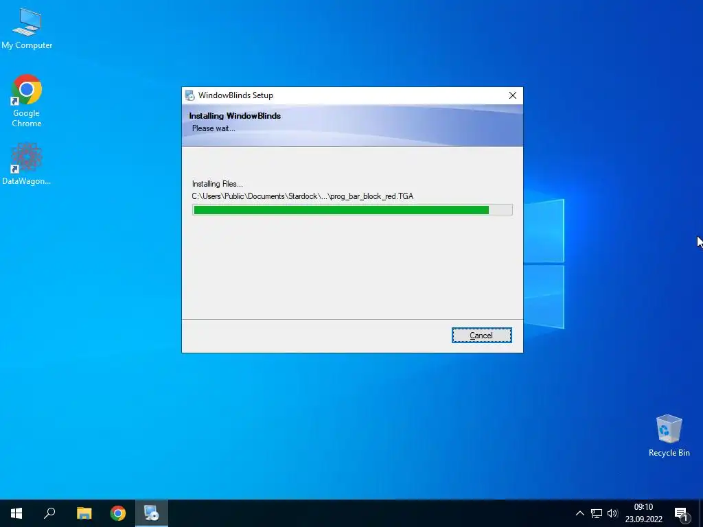Click the 'Installing Files...' status text
Image resolution: width=703 pixels, height=527 pixels.
(x=218, y=184)
